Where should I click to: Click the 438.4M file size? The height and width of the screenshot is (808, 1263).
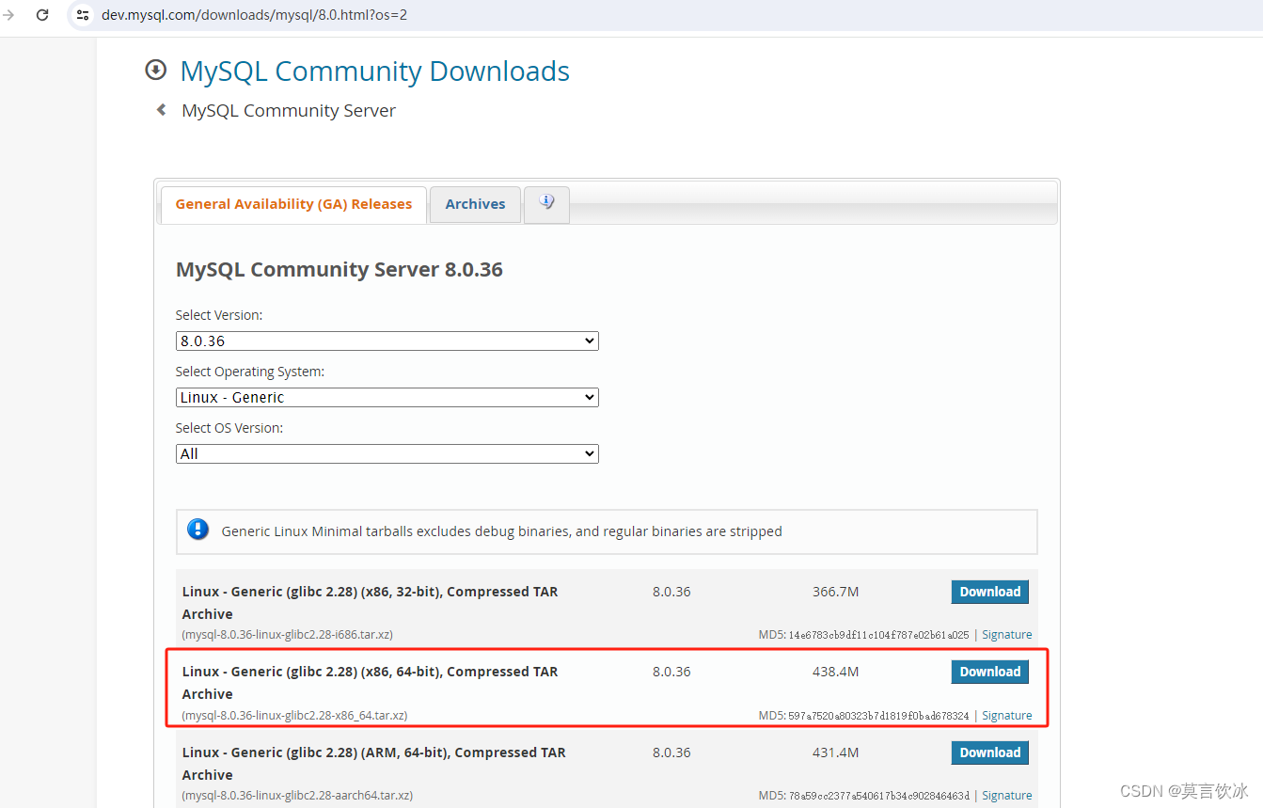836,672
